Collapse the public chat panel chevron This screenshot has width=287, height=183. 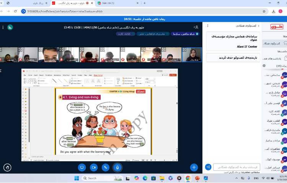tap(258, 26)
